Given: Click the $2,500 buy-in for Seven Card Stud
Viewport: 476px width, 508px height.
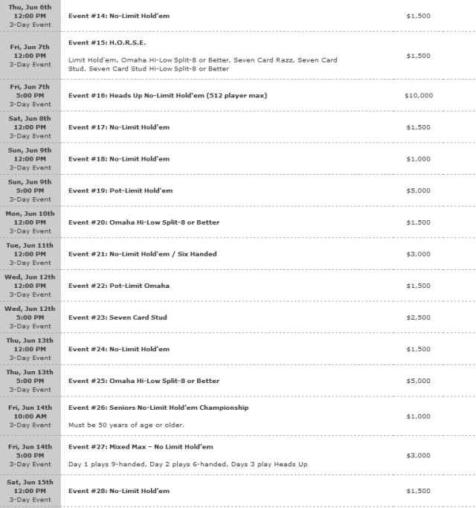Looking at the screenshot, I should click(418, 318).
